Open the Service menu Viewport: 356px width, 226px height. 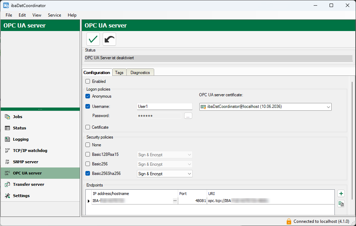(54, 15)
